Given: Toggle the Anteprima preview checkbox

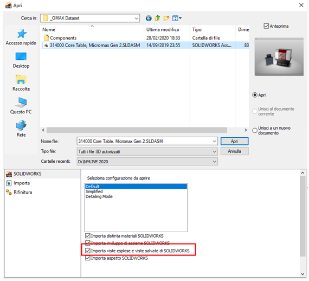Looking at the screenshot, I should click(x=266, y=26).
